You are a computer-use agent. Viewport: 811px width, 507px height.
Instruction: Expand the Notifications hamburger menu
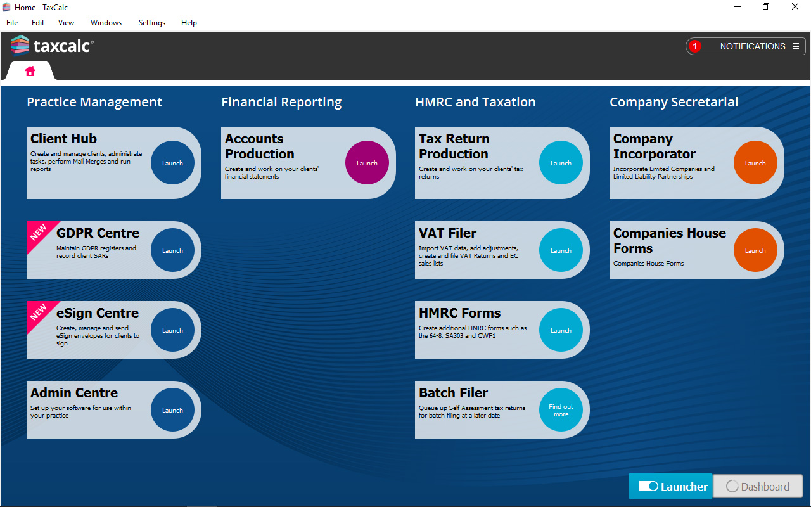pyautogui.click(x=796, y=46)
